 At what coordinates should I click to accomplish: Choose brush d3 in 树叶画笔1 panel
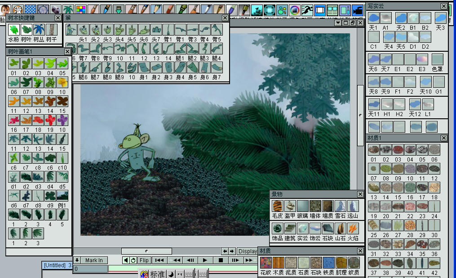[38, 176]
